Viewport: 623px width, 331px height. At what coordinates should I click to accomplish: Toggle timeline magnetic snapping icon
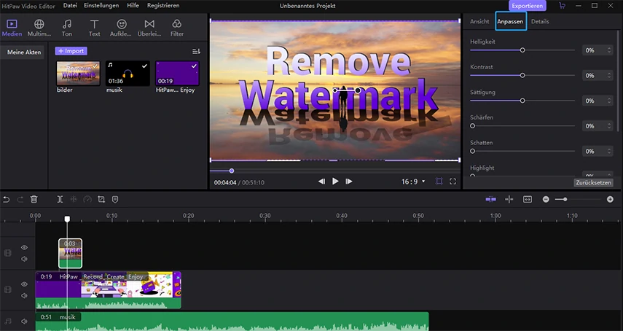click(490, 200)
